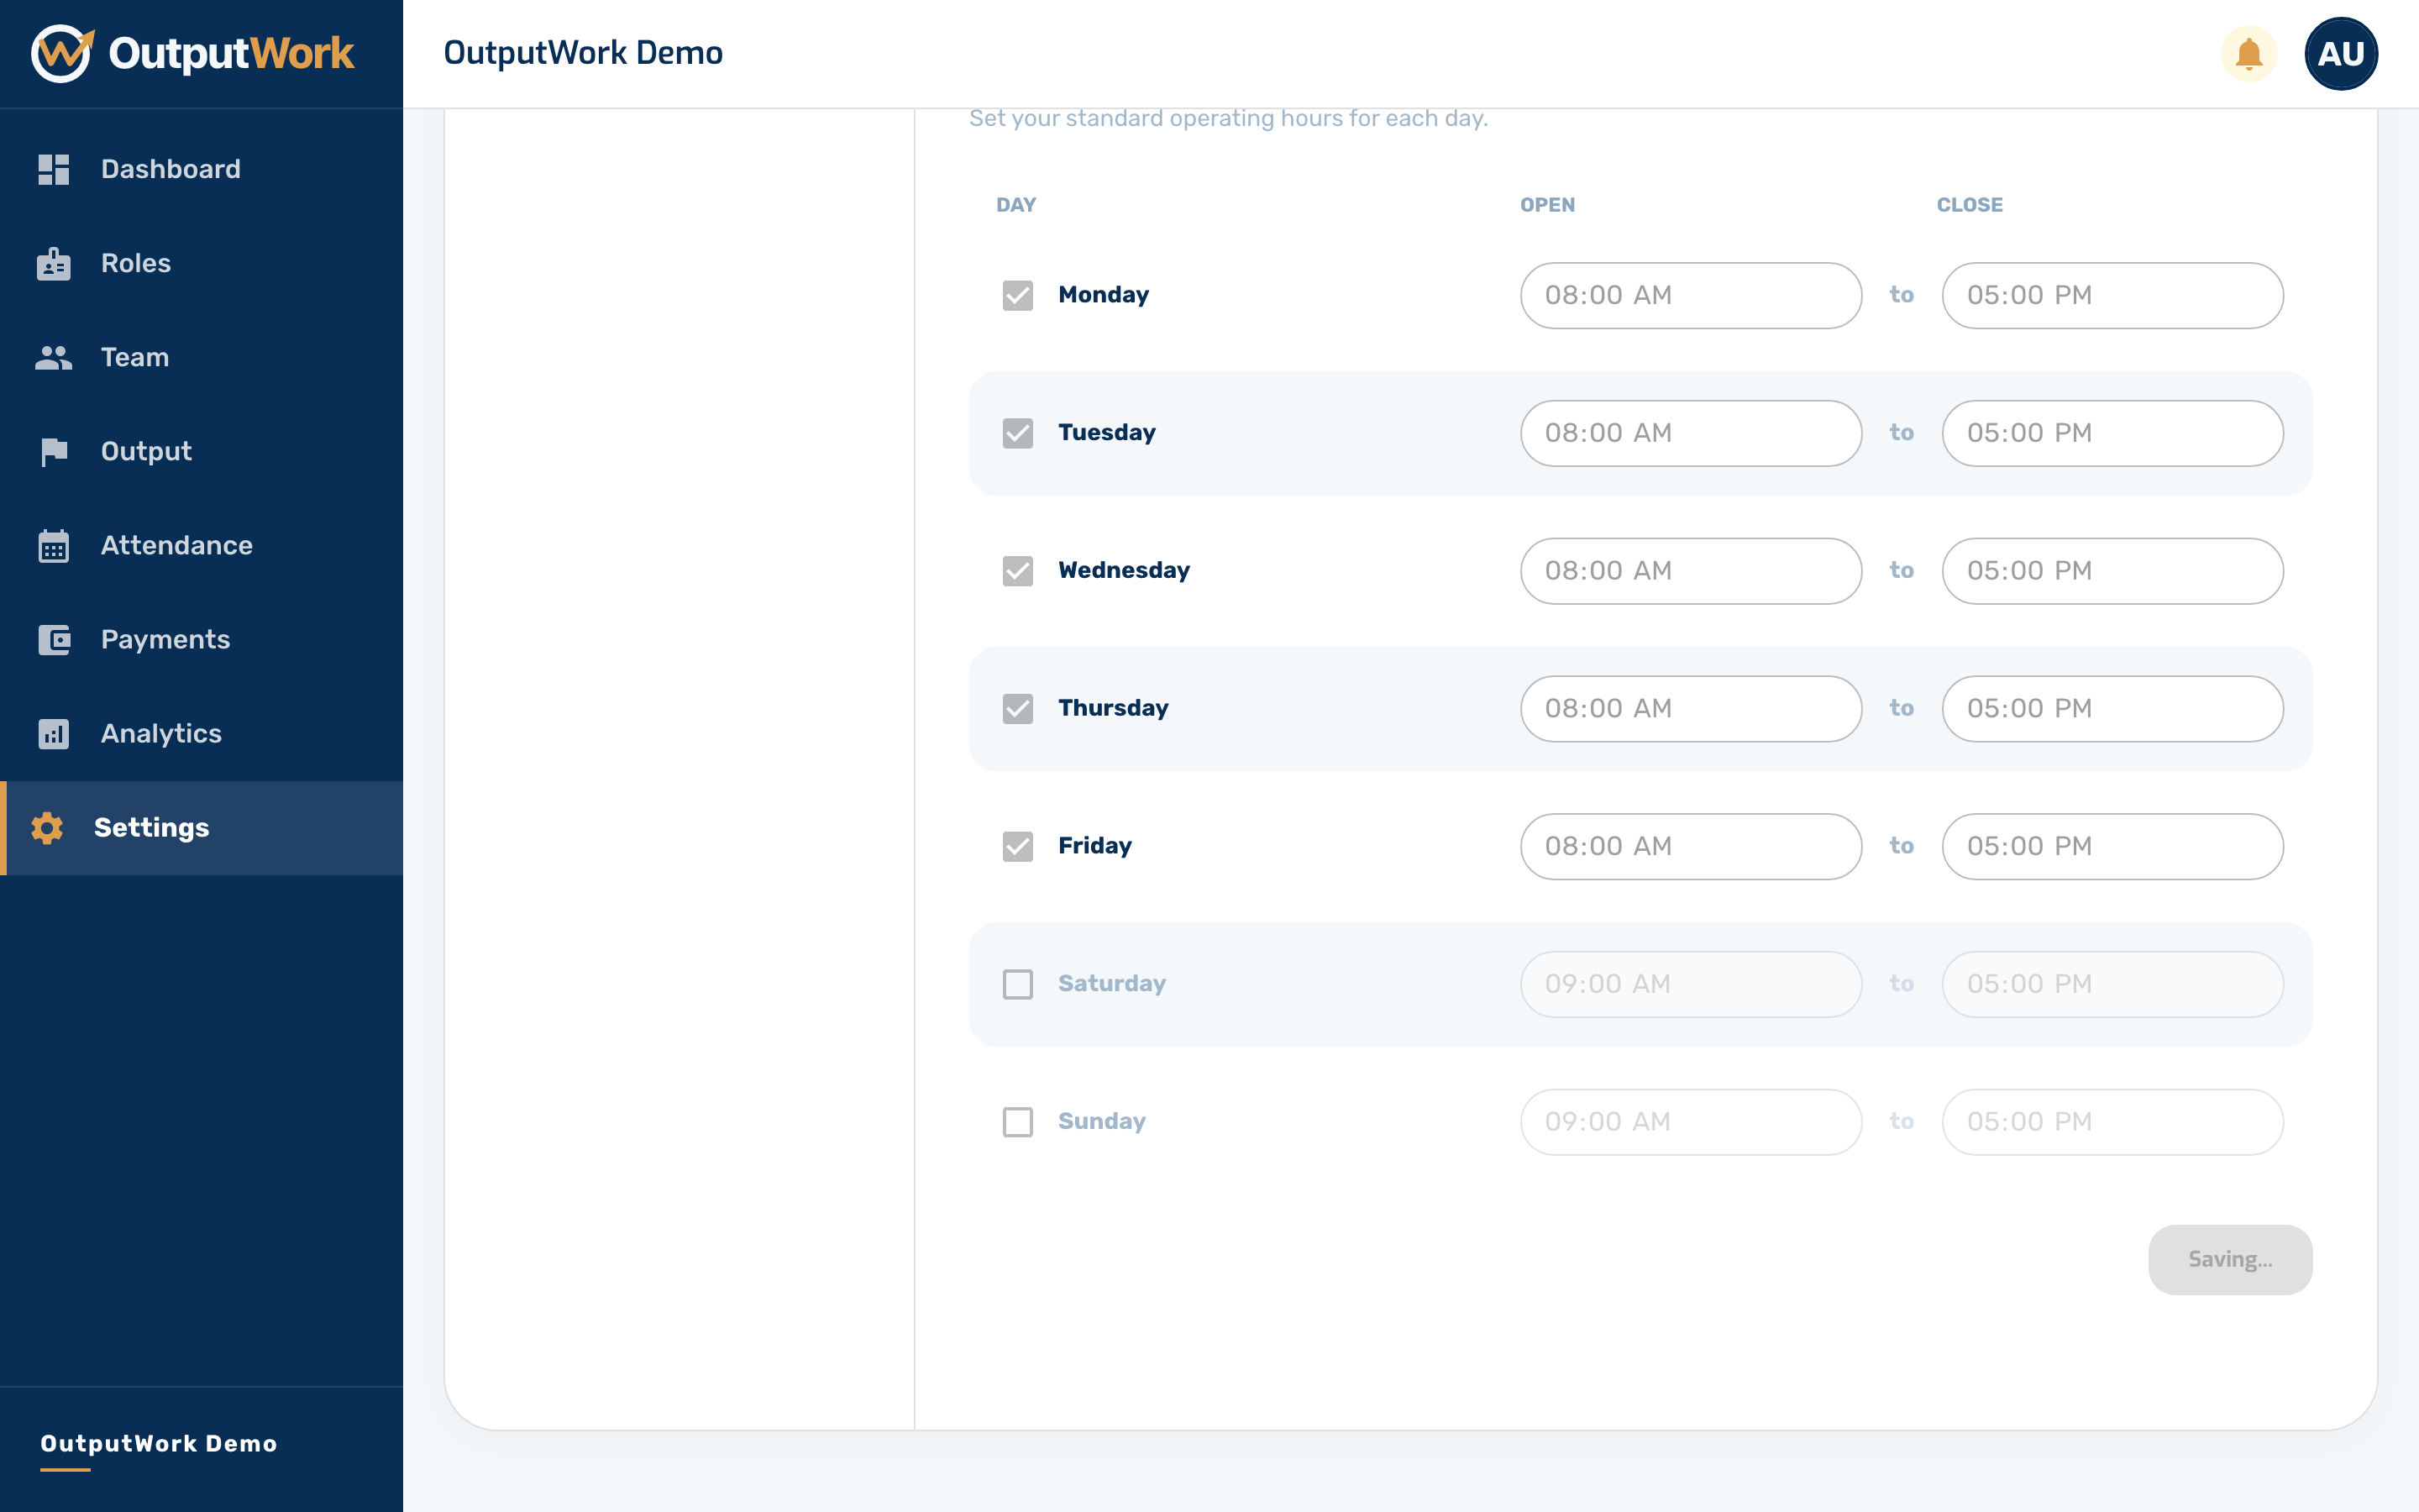Screen dimensions: 2419x1512
Task: Edit Tuesday close time field
Action: point(2112,433)
